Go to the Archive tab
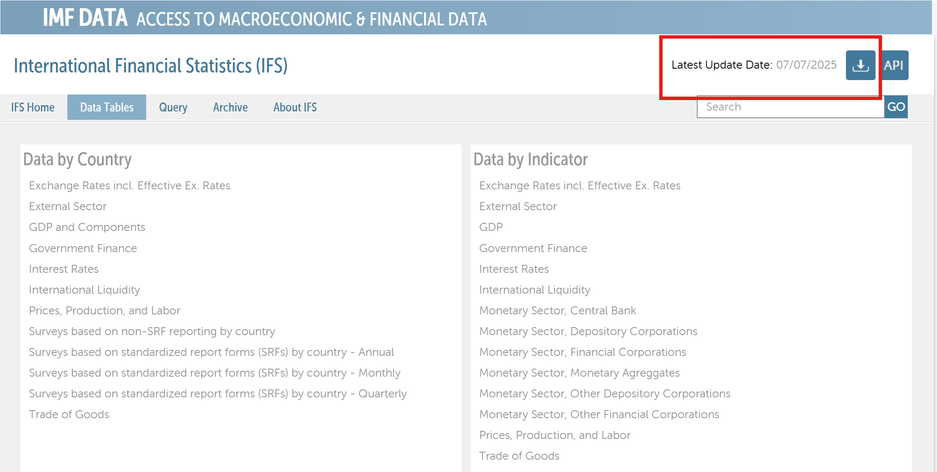 pyautogui.click(x=230, y=107)
